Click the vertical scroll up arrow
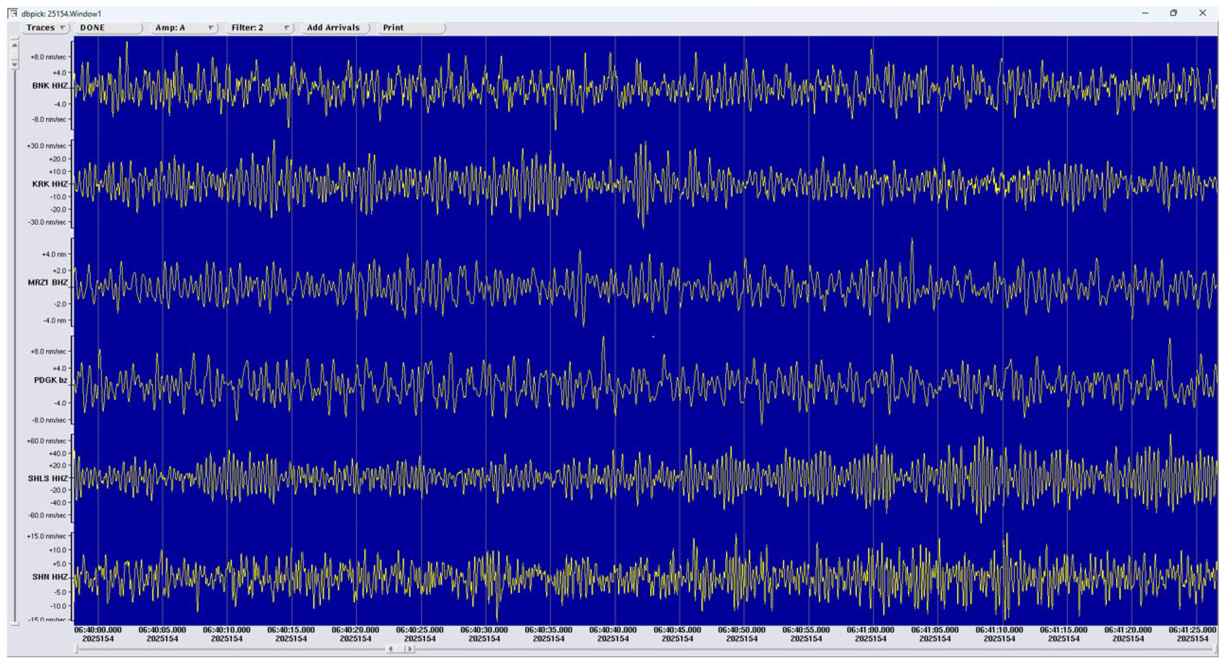The width and height of the screenshot is (1225, 664). [x=15, y=46]
